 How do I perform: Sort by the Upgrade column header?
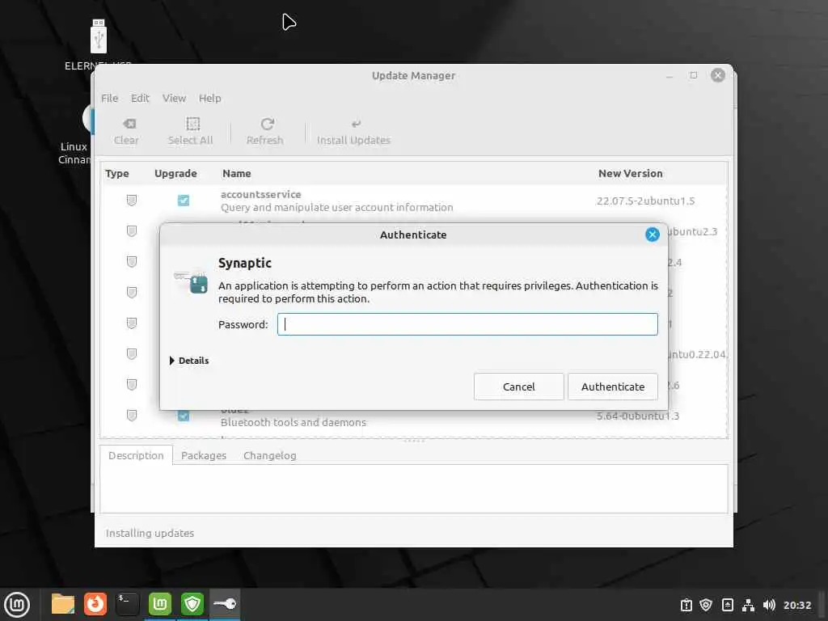coord(175,173)
